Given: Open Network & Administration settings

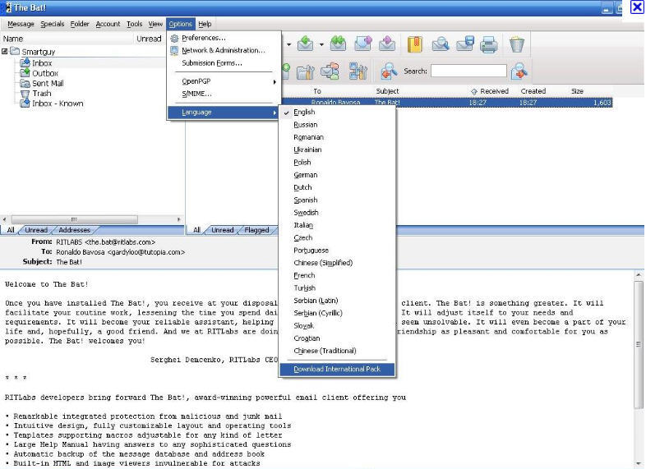Looking at the screenshot, I should coord(223,50).
